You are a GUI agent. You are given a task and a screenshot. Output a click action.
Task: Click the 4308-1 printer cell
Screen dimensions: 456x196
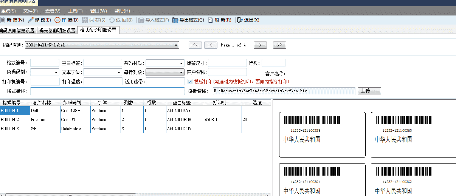tap(223, 120)
